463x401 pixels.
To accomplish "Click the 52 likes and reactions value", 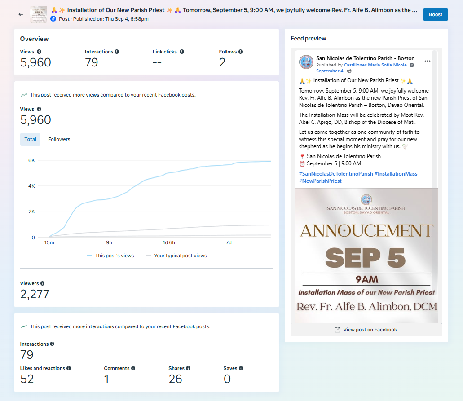I will tap(27, 379).
